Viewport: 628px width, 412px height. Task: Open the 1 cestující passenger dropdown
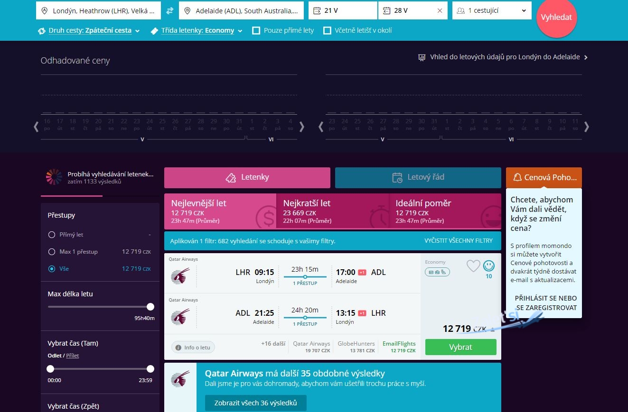(492, 10)
